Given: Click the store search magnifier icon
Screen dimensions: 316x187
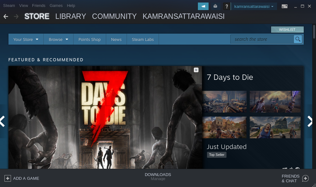Looking at the screenshot, I should coord(298,39).
